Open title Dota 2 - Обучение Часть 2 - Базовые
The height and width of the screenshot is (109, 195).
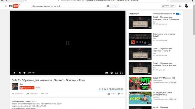pos(166,18)
